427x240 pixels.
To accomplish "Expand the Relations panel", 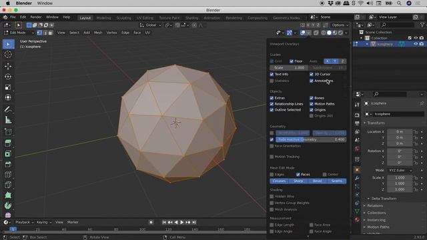I will 375,206.
